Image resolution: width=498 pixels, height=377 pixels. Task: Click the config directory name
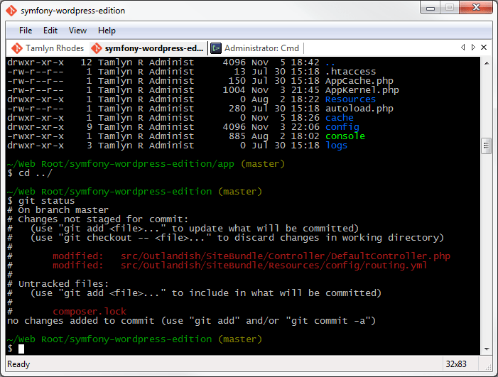tap(342, 127)
